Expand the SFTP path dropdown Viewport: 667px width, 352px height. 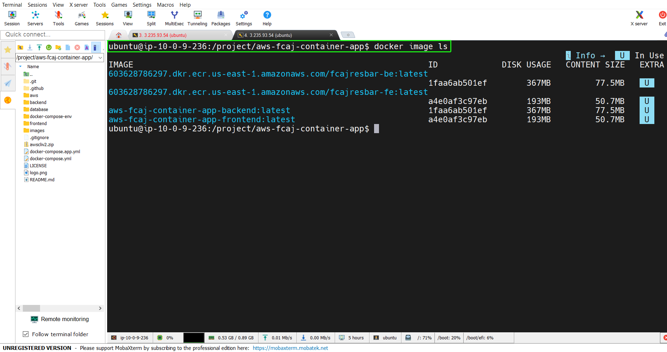click(x=100, y=58)
